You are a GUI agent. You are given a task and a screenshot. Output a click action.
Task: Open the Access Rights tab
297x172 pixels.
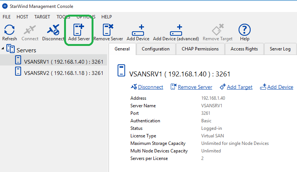(244, 49)
